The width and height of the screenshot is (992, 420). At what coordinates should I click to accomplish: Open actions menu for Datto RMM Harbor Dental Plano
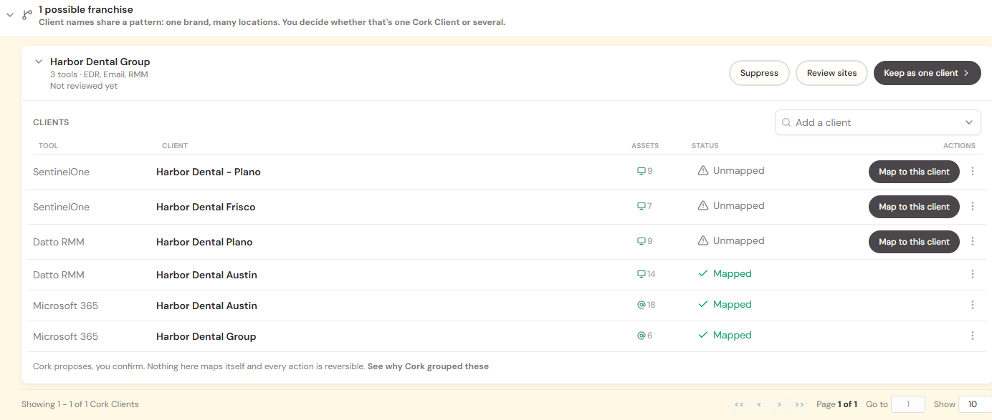pyautogui.click(x=973, y=242)
